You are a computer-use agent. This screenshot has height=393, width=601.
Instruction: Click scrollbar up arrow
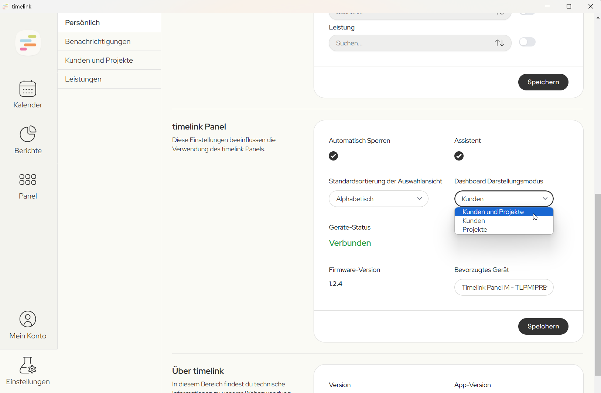598,17
